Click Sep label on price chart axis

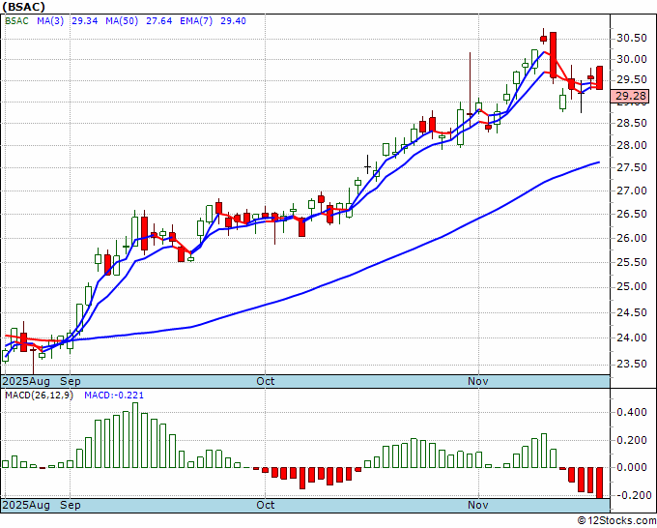pos(70,381)
